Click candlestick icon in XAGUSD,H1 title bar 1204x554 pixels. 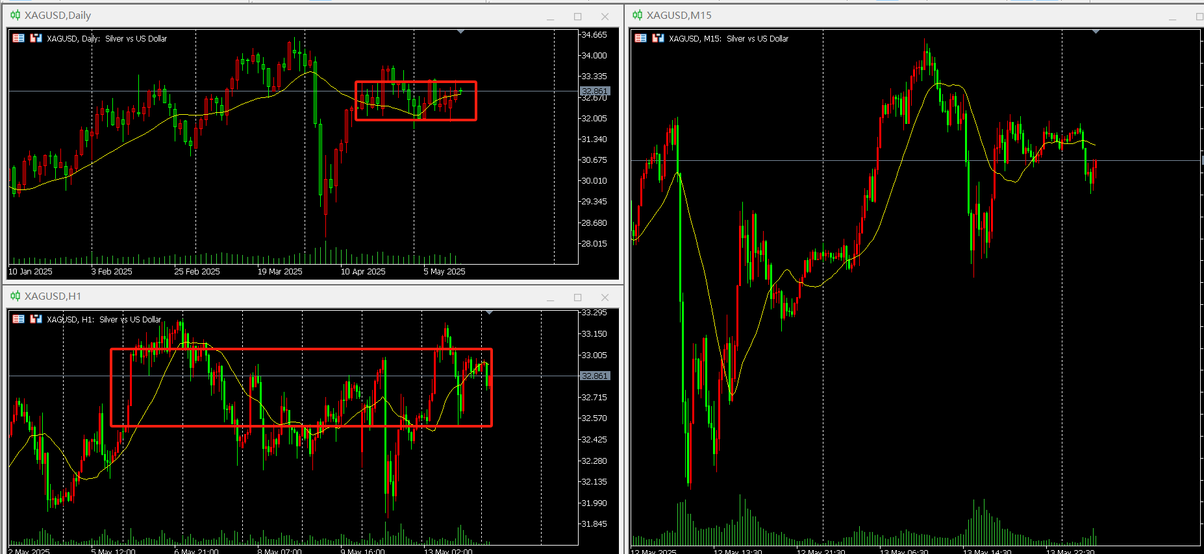tap(15, 296)
